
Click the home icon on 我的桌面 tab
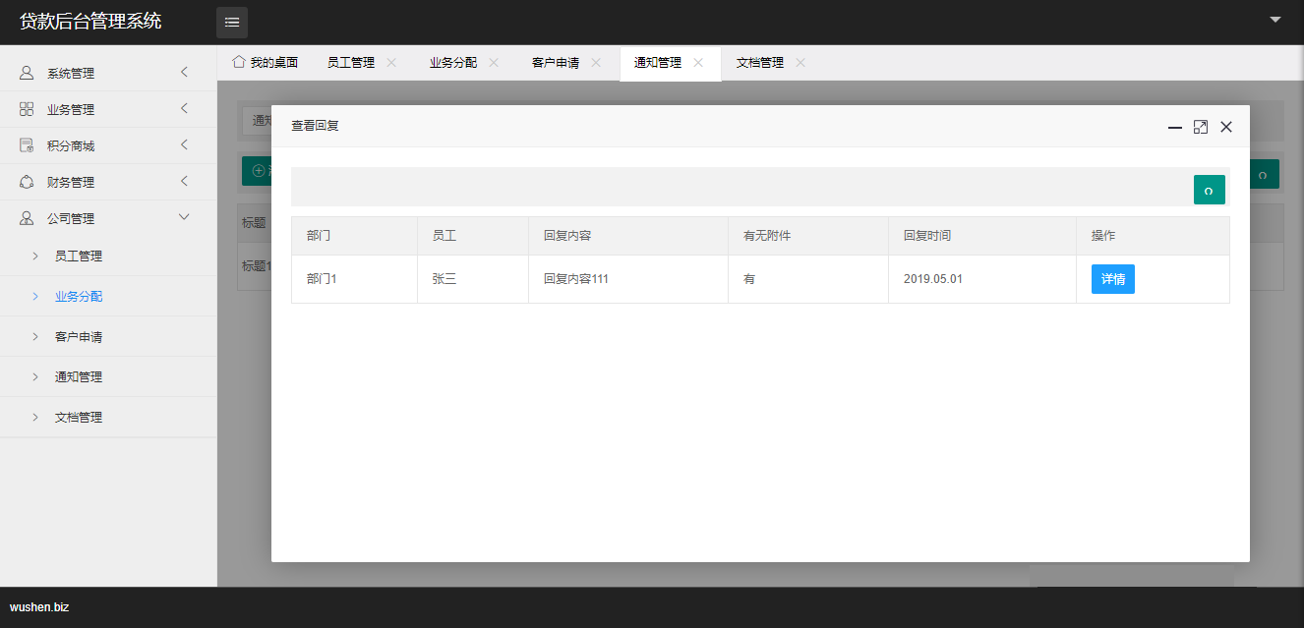tap(238, 62)
